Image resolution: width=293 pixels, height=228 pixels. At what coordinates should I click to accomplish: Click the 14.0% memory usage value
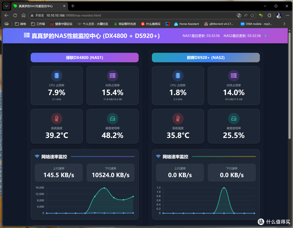[234, 93]
